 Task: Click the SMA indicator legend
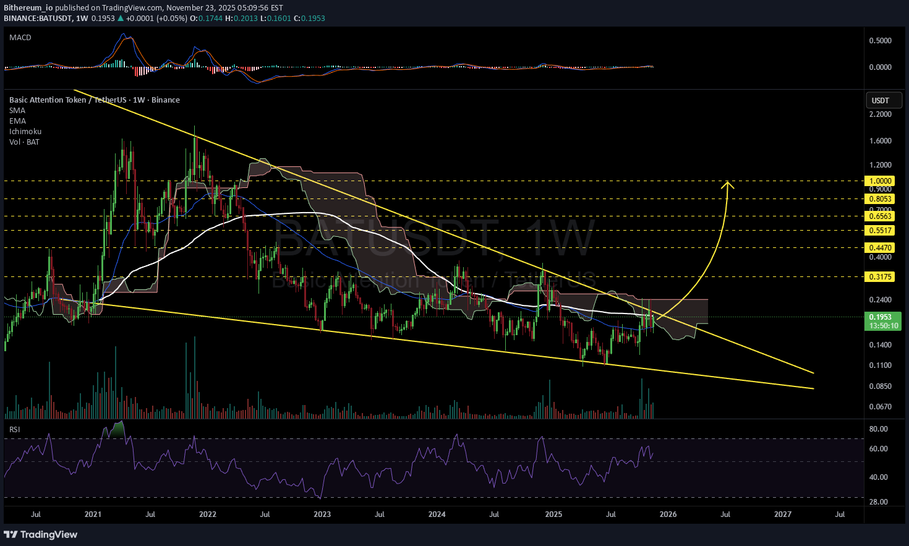17,111
